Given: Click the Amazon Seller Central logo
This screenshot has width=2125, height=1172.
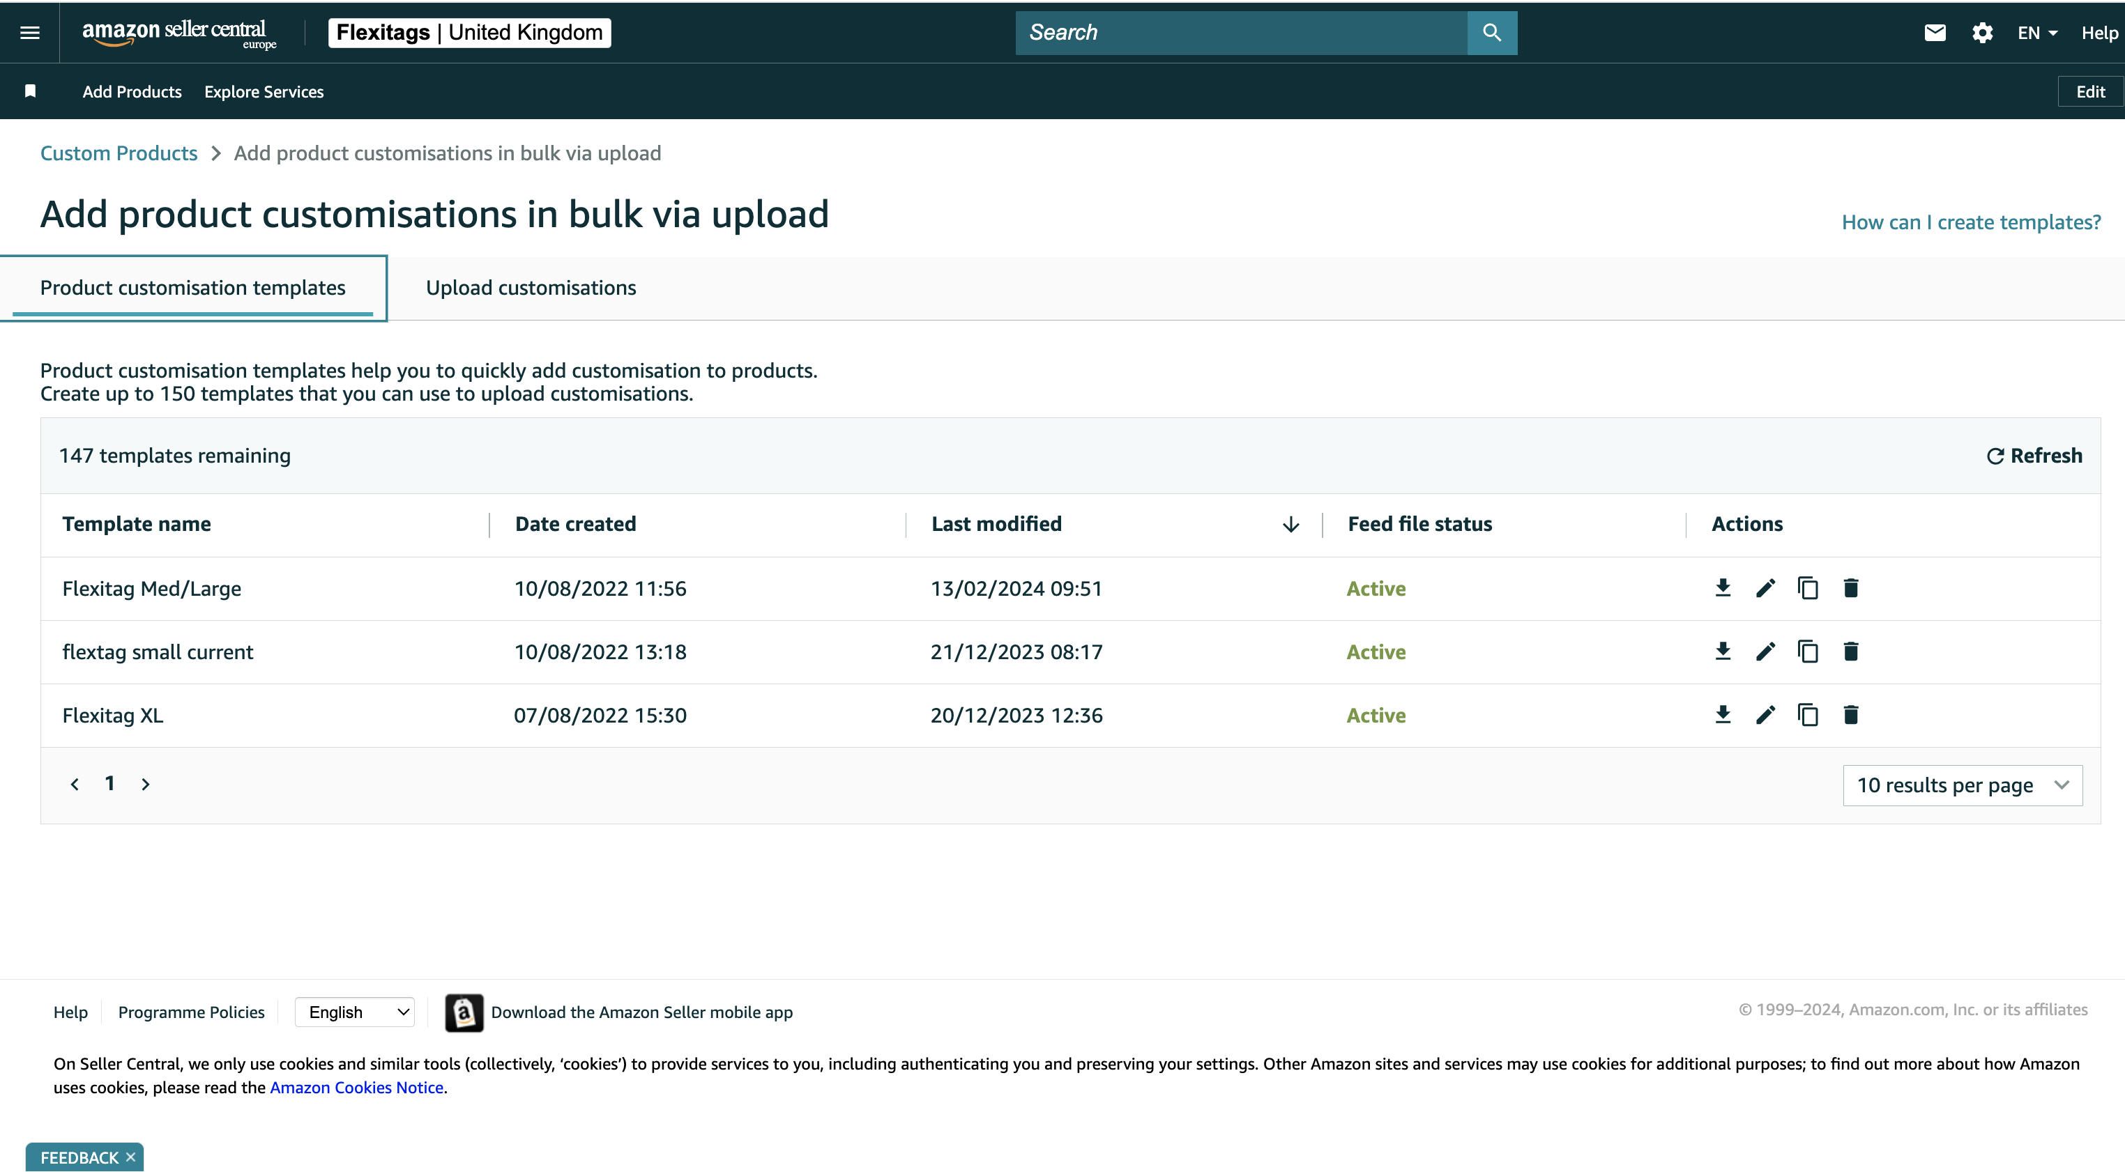Looking at the screenshot, I should click(x=179, y=33).
